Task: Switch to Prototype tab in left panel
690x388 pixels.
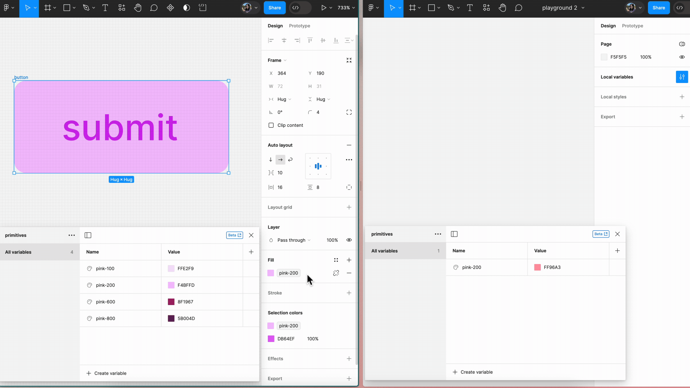Action: (x=299, y=26)
